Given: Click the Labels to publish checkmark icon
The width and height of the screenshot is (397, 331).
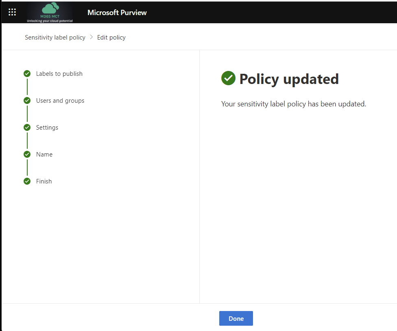Looking at the screenshot, I should click(27, 74).
